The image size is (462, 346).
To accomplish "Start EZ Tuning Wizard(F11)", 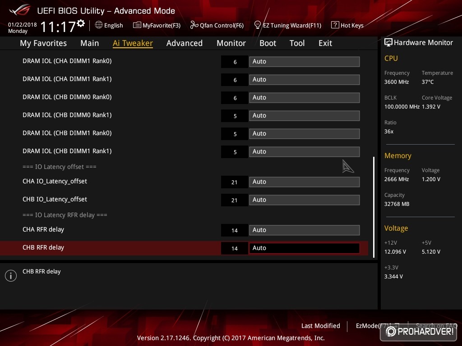I will coord(292,25).
